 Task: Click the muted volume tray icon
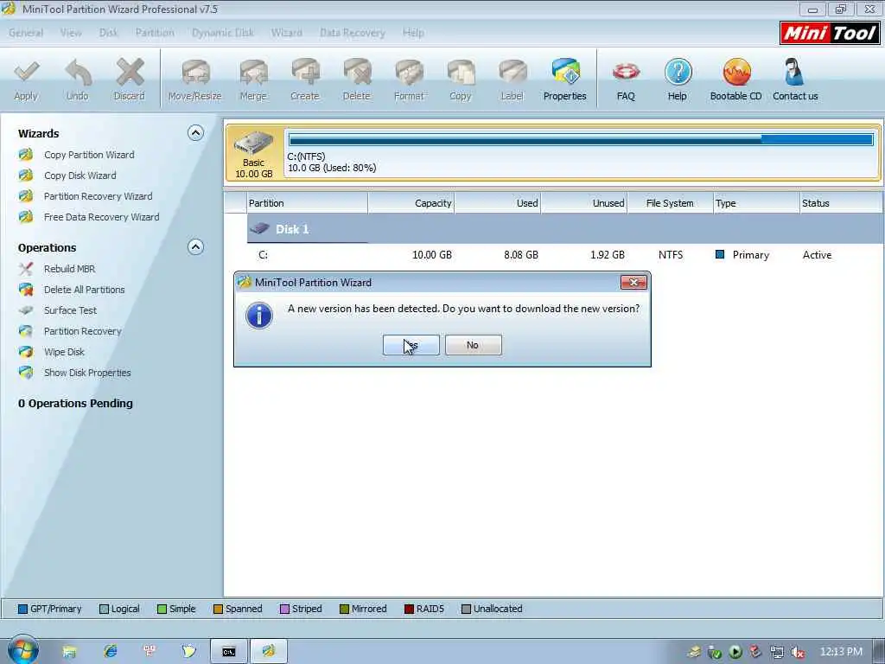click(797, 652)
